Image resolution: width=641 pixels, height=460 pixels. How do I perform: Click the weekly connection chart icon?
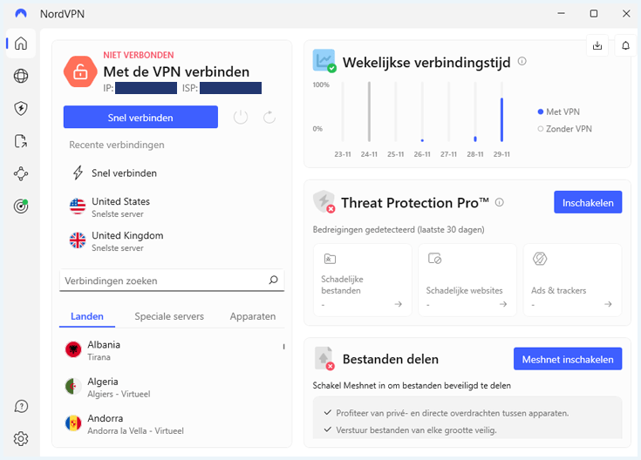pos(324,61)
